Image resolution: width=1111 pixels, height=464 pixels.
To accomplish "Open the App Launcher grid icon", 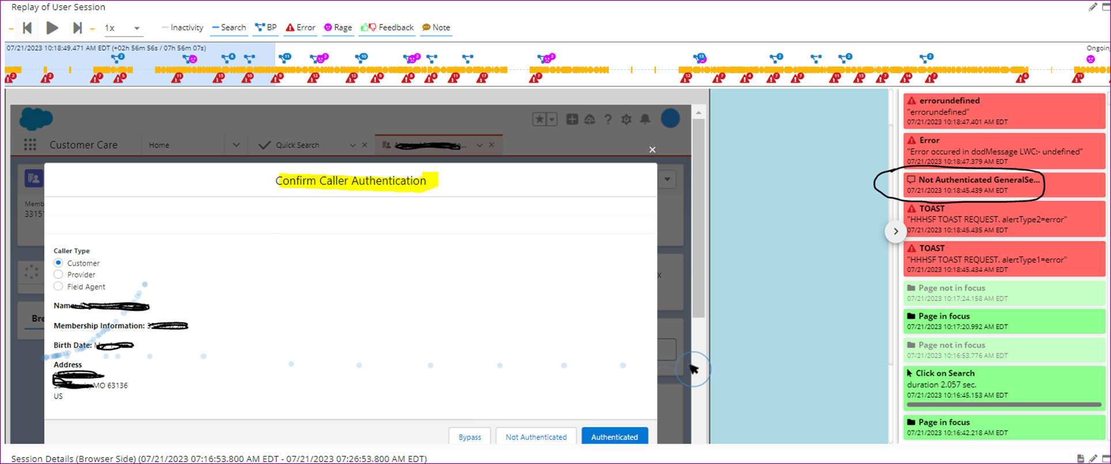I will pos(30,145).
